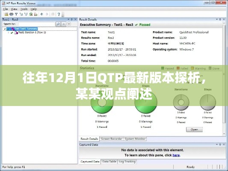Click the green Passed status text
Screen dimensions: 228x171
coord(145,25)
